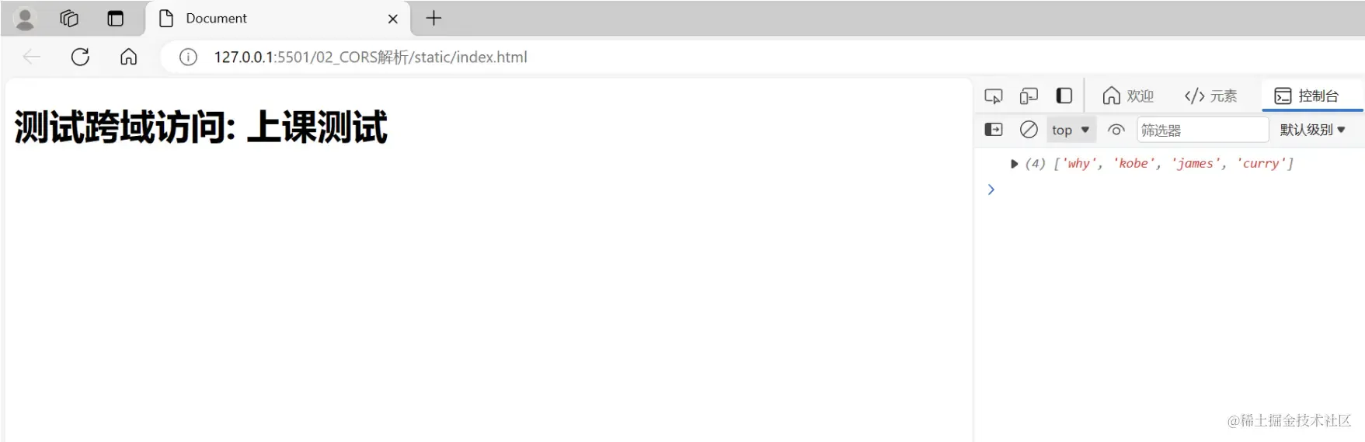This screenshot has height=442, width=1365.
Task: Toggle device emulation icon
Action: 1029,96
